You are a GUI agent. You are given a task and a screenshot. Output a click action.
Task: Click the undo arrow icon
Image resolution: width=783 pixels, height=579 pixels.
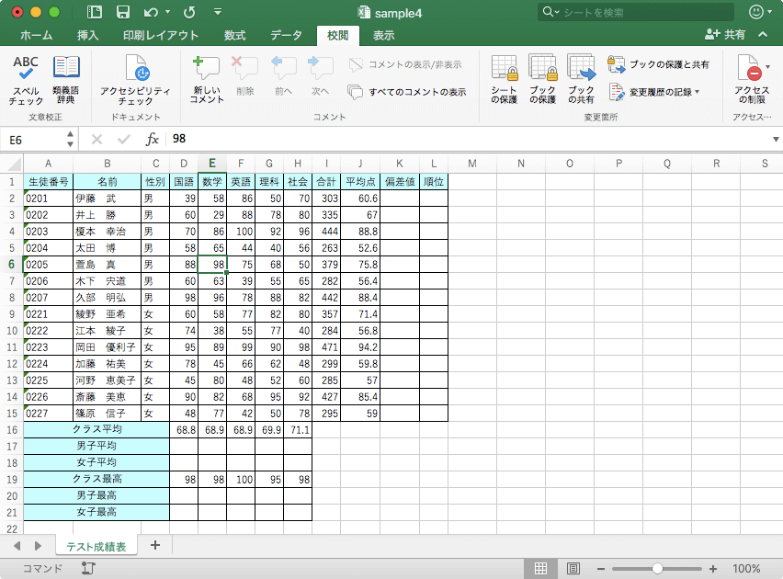[x=151, y=12]
